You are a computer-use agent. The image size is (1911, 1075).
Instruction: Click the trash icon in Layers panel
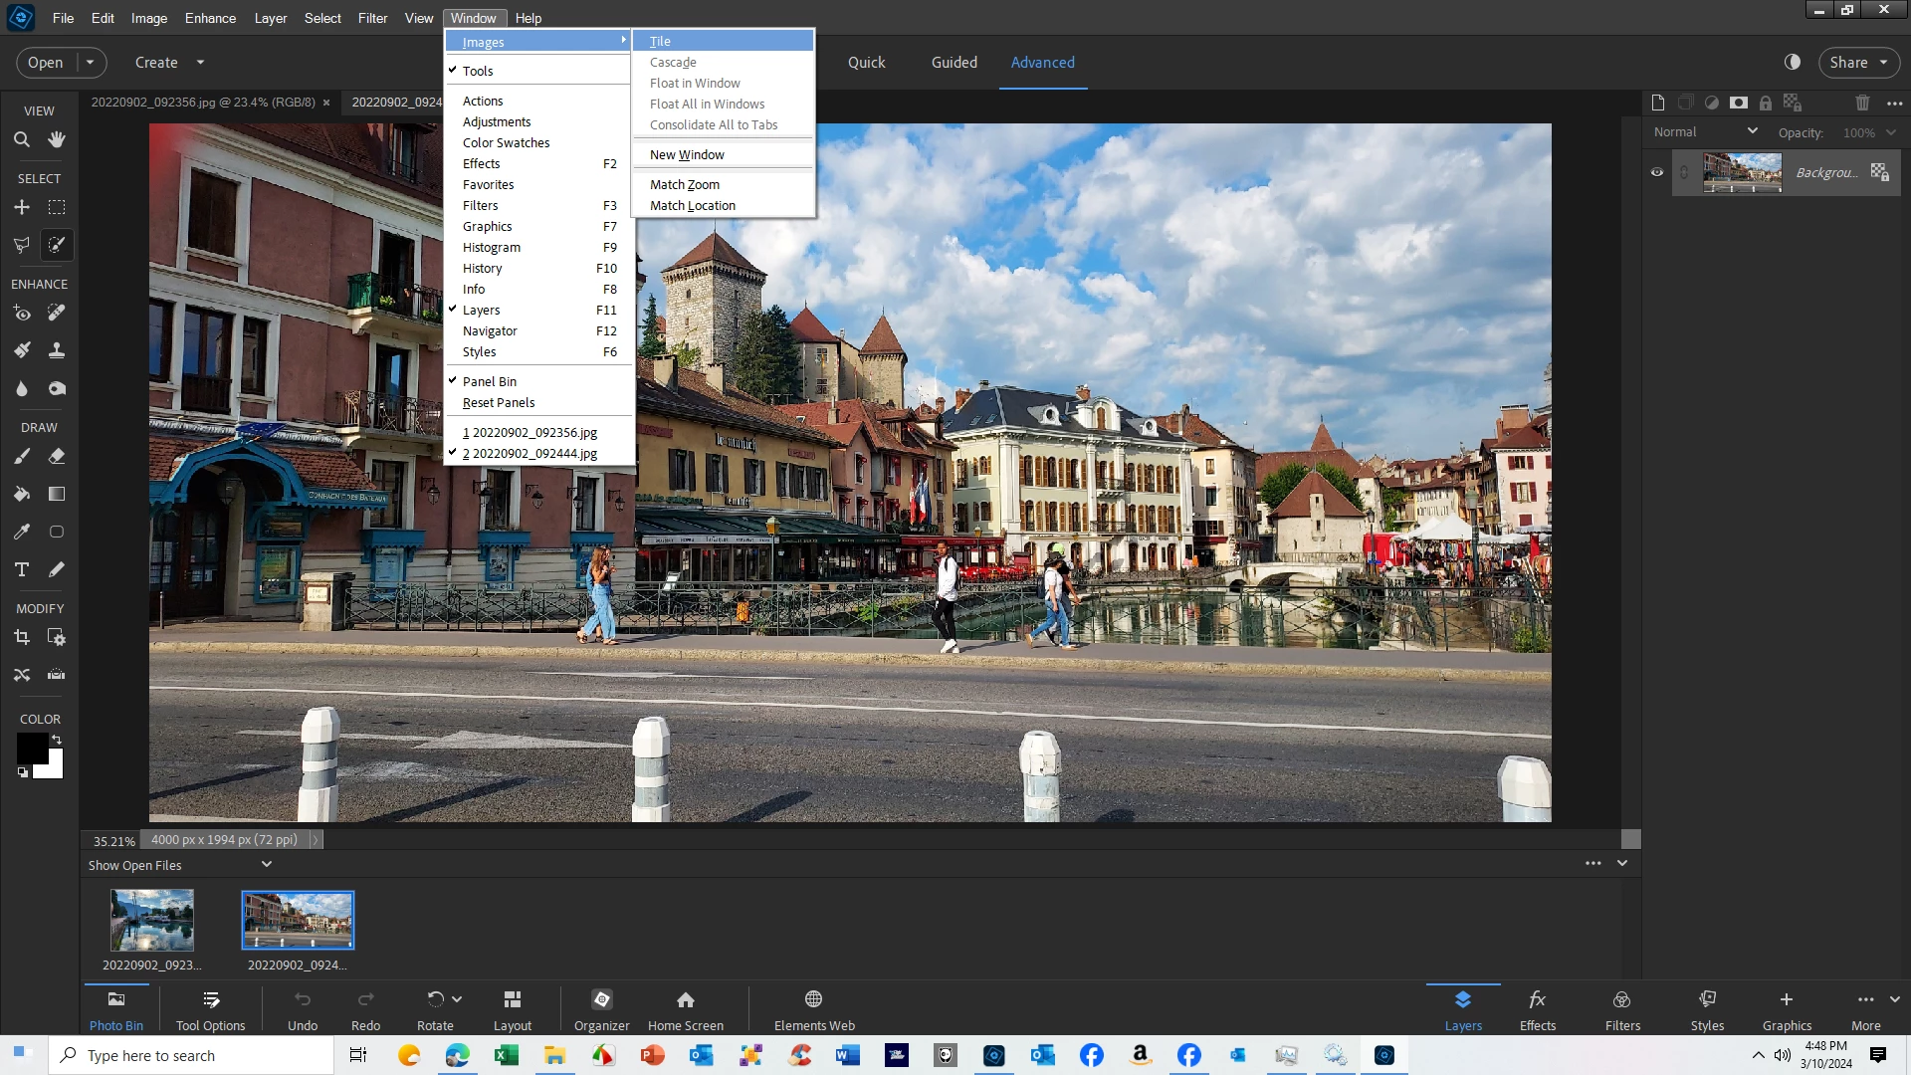point(1862,103)
